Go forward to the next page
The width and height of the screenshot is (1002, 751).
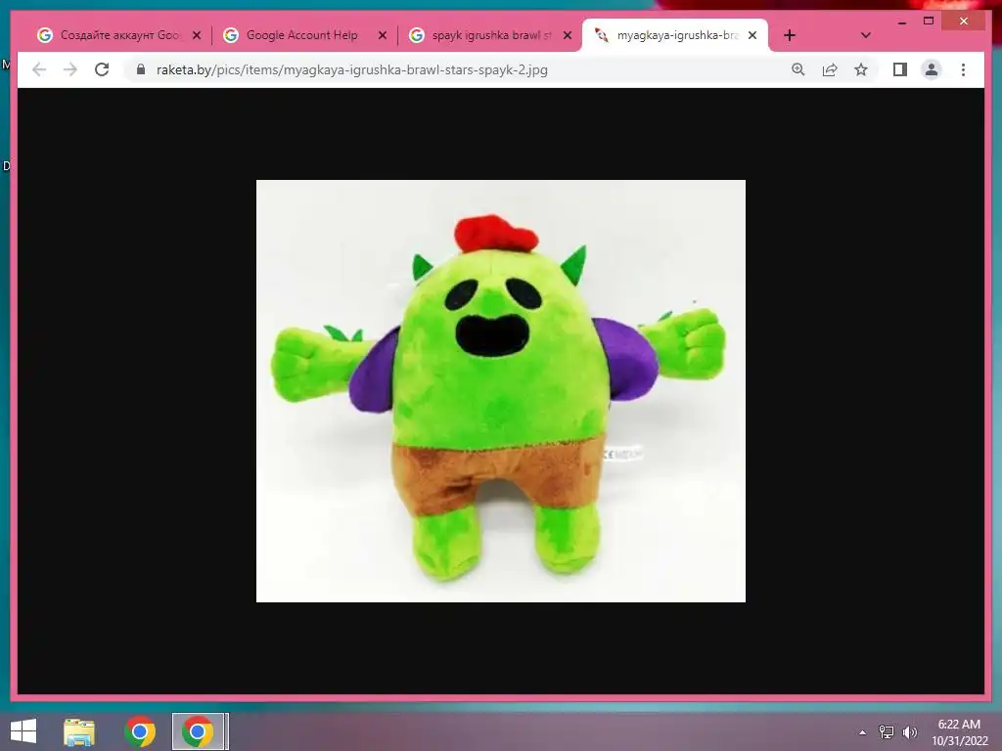click(x=70, y=69)
